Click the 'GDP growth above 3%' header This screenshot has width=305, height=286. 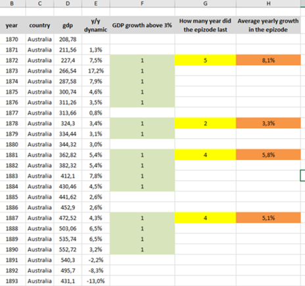142,25
